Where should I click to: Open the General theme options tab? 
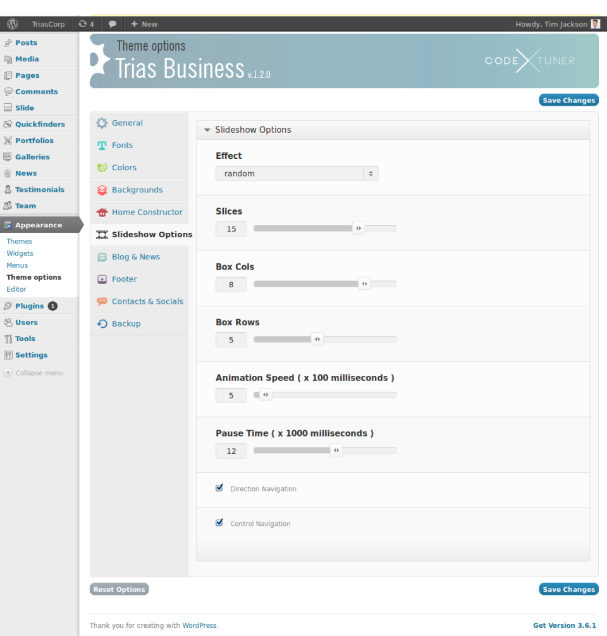(x=139, y=123)
